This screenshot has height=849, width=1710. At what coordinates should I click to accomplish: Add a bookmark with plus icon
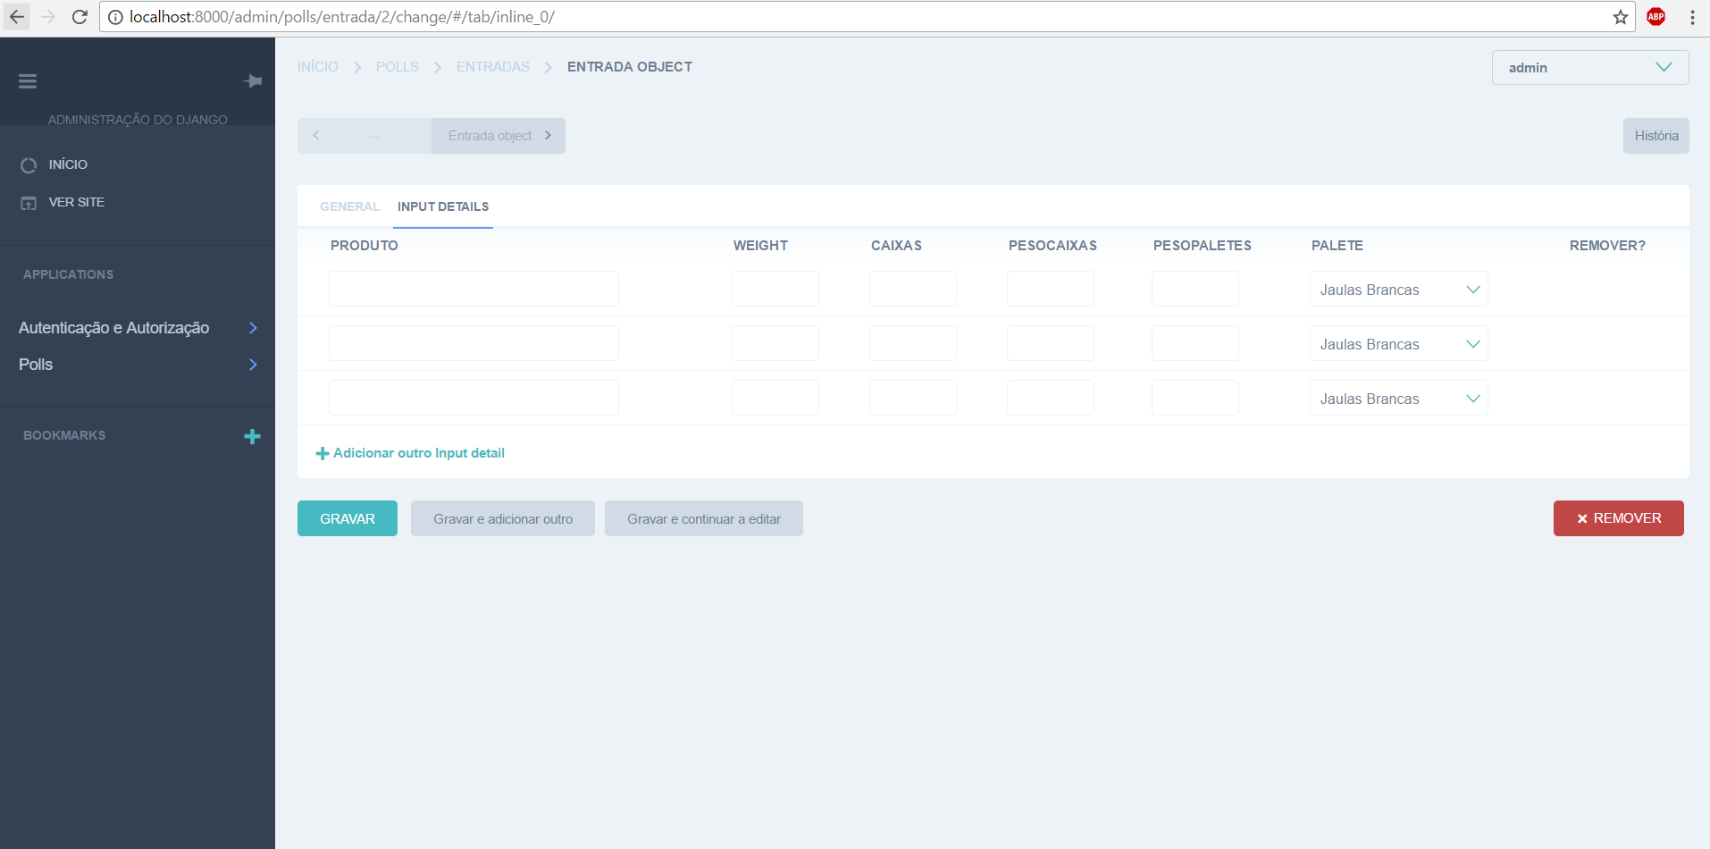tap(252, 436)
